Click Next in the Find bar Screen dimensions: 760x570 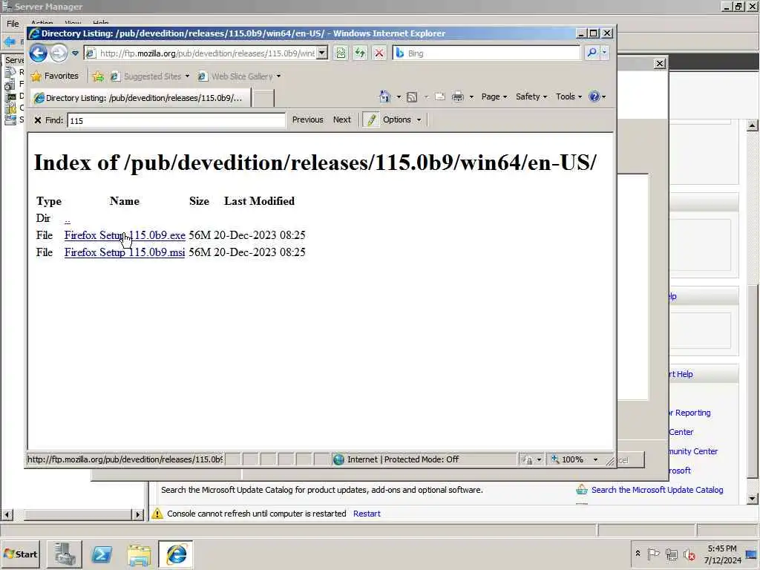tap(341, 119)
